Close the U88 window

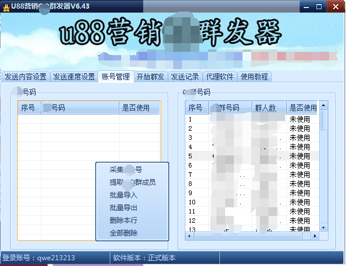click(x=335, y=7)
